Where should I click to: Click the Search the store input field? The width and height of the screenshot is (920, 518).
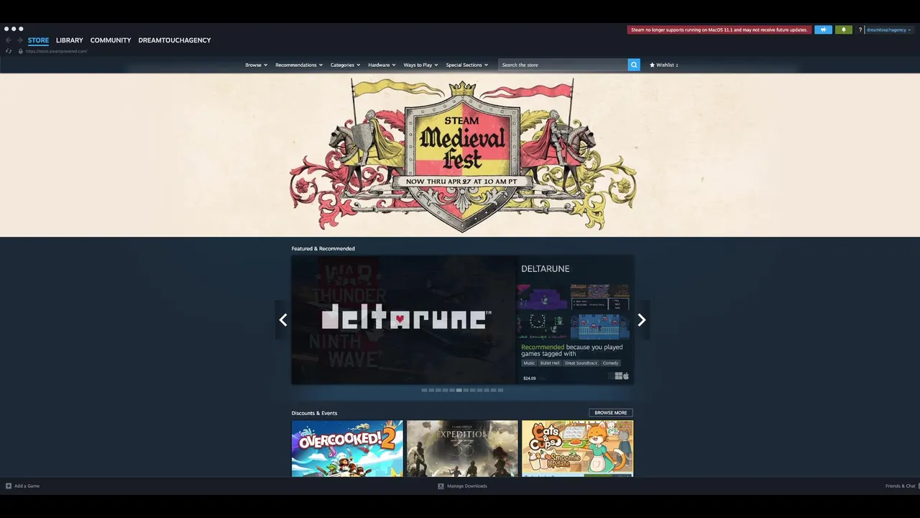click(563, 65)
